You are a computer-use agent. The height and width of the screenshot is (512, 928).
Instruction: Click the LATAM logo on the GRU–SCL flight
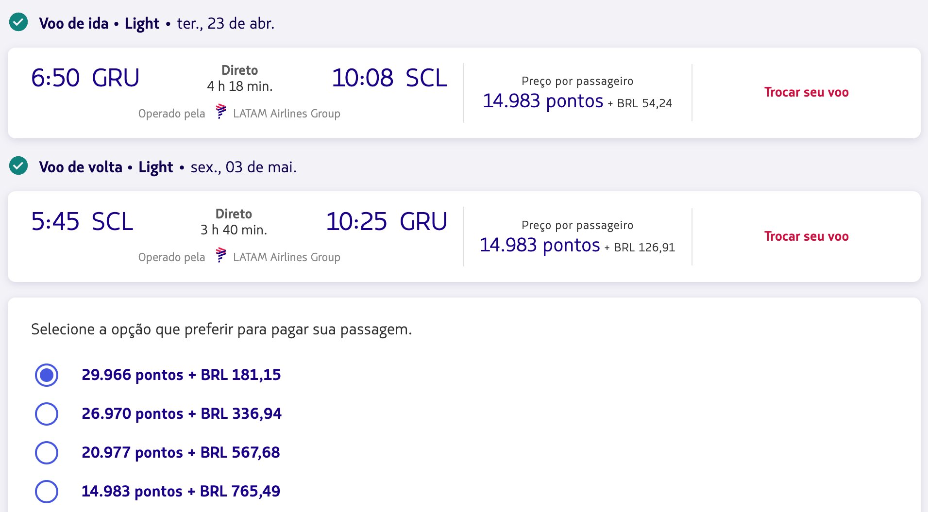coord(221,111)
